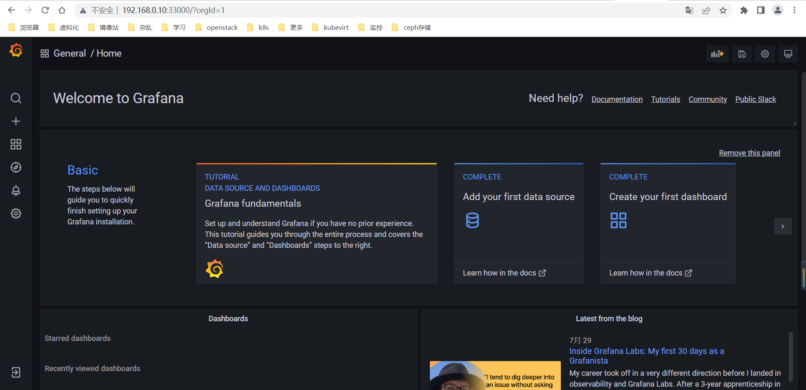Click the Grafana logo in sidebar
The width and height of the screenshot is (806, 390).
[16, 50]
